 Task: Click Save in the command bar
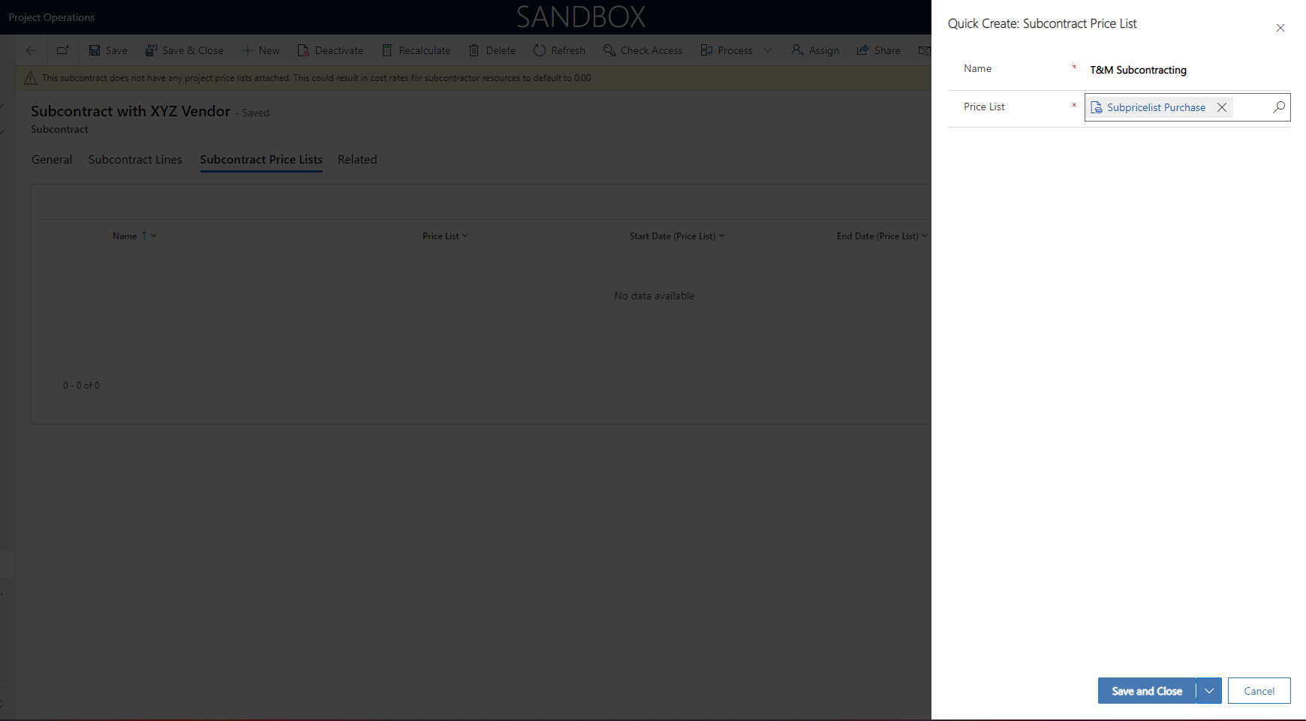pos(108,50)
